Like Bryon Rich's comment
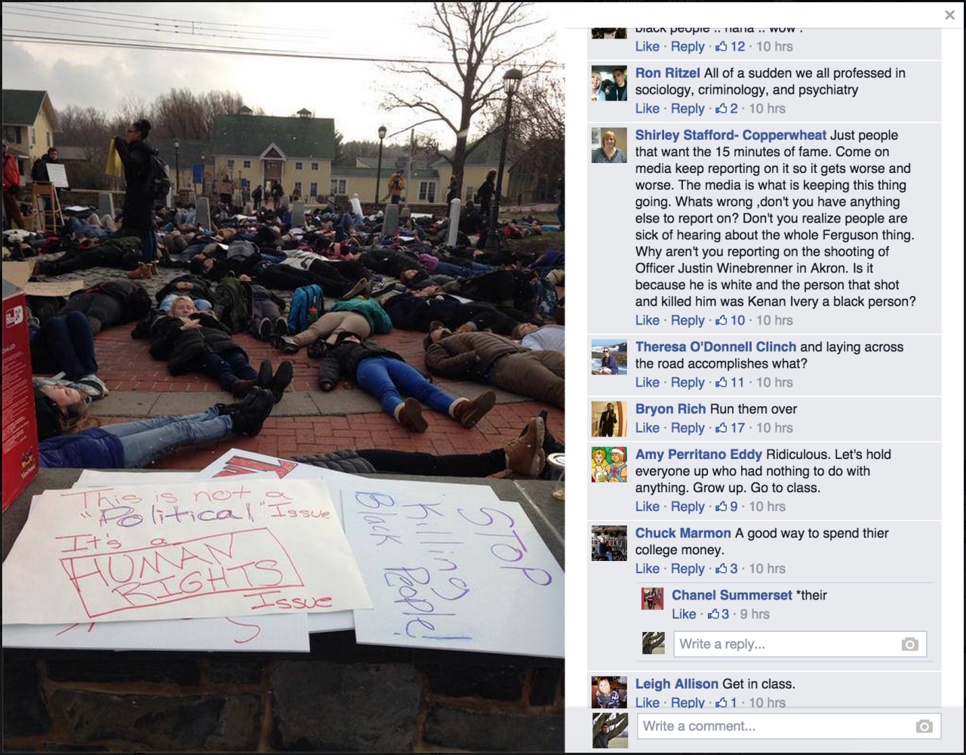The height and width of the screenshot is (755, 966). [648, 427]
